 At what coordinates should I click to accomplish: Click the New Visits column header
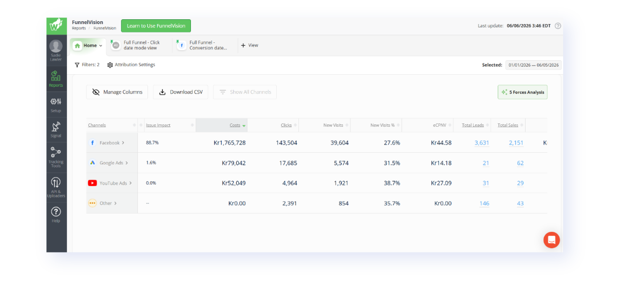[x=333, y=125]
